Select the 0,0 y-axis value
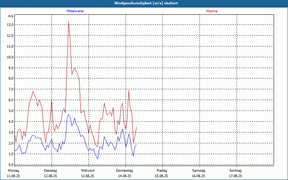The image size is (288, 180). pos(11,165)
